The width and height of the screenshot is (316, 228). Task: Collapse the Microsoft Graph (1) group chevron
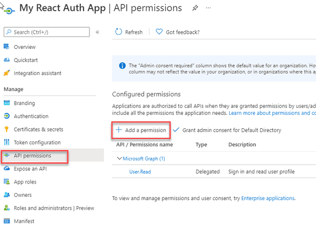coord(119,158)
